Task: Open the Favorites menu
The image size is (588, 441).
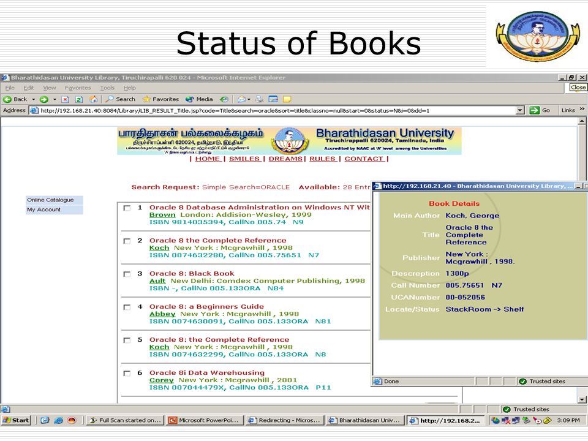Action: 78,88
